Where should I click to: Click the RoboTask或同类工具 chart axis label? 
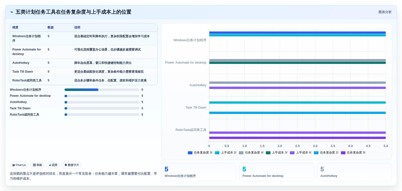191,130
